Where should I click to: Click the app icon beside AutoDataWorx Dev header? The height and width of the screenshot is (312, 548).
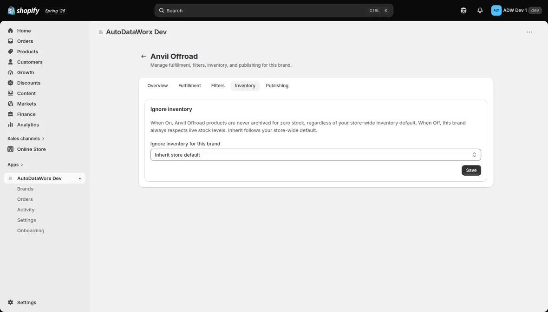click(101, 32)
